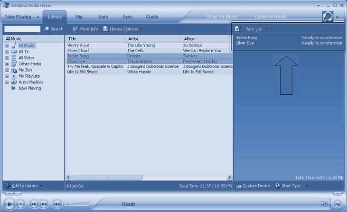This screenshot has width=347, height=212.
Task: Click the Search button
Action: [53, 29]
